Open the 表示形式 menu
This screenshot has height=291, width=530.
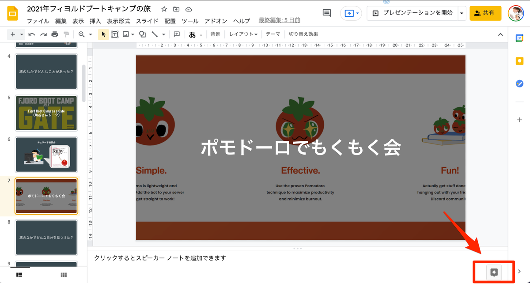(x=118, y=21)
